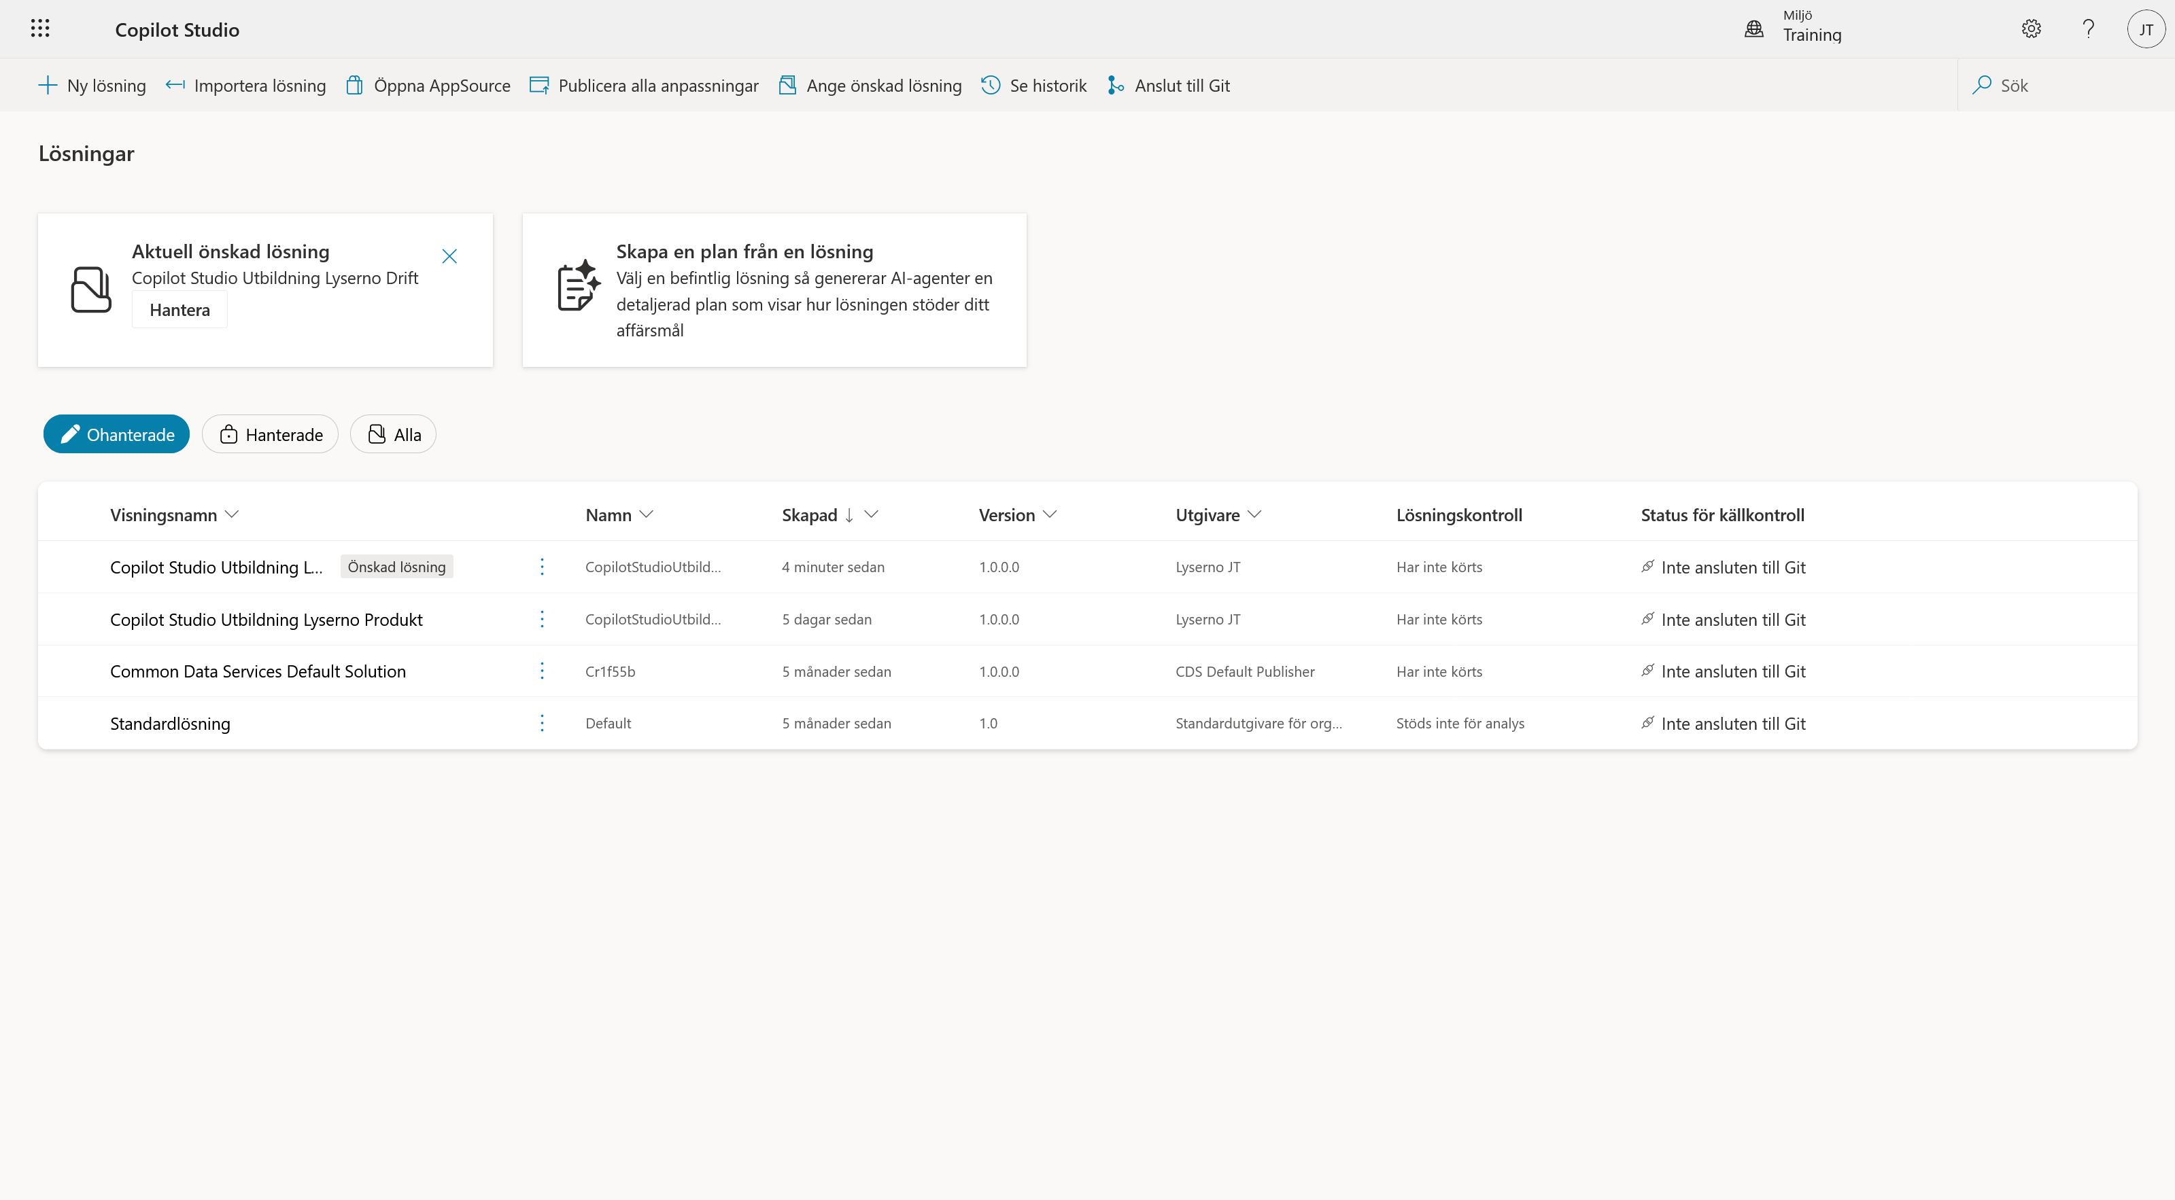Click Öppna AppSource bag icon

[355, 85]
